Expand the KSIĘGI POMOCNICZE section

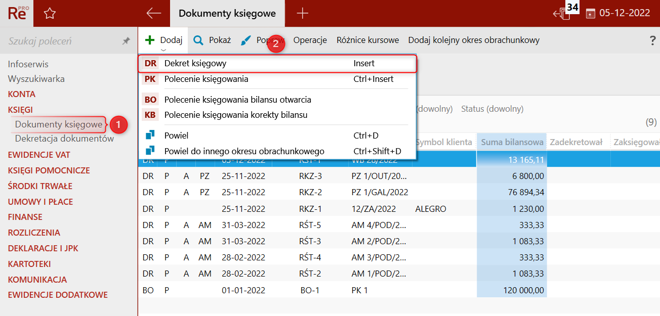pyautogui.click(x=49, y=170)
